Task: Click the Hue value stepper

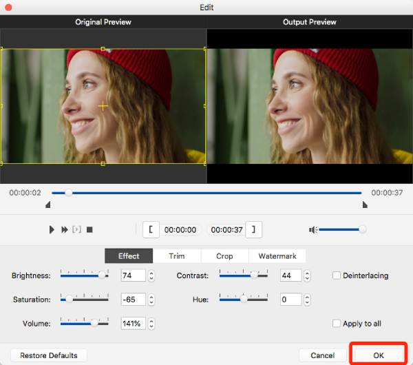Action: click(x=307, y=300)
